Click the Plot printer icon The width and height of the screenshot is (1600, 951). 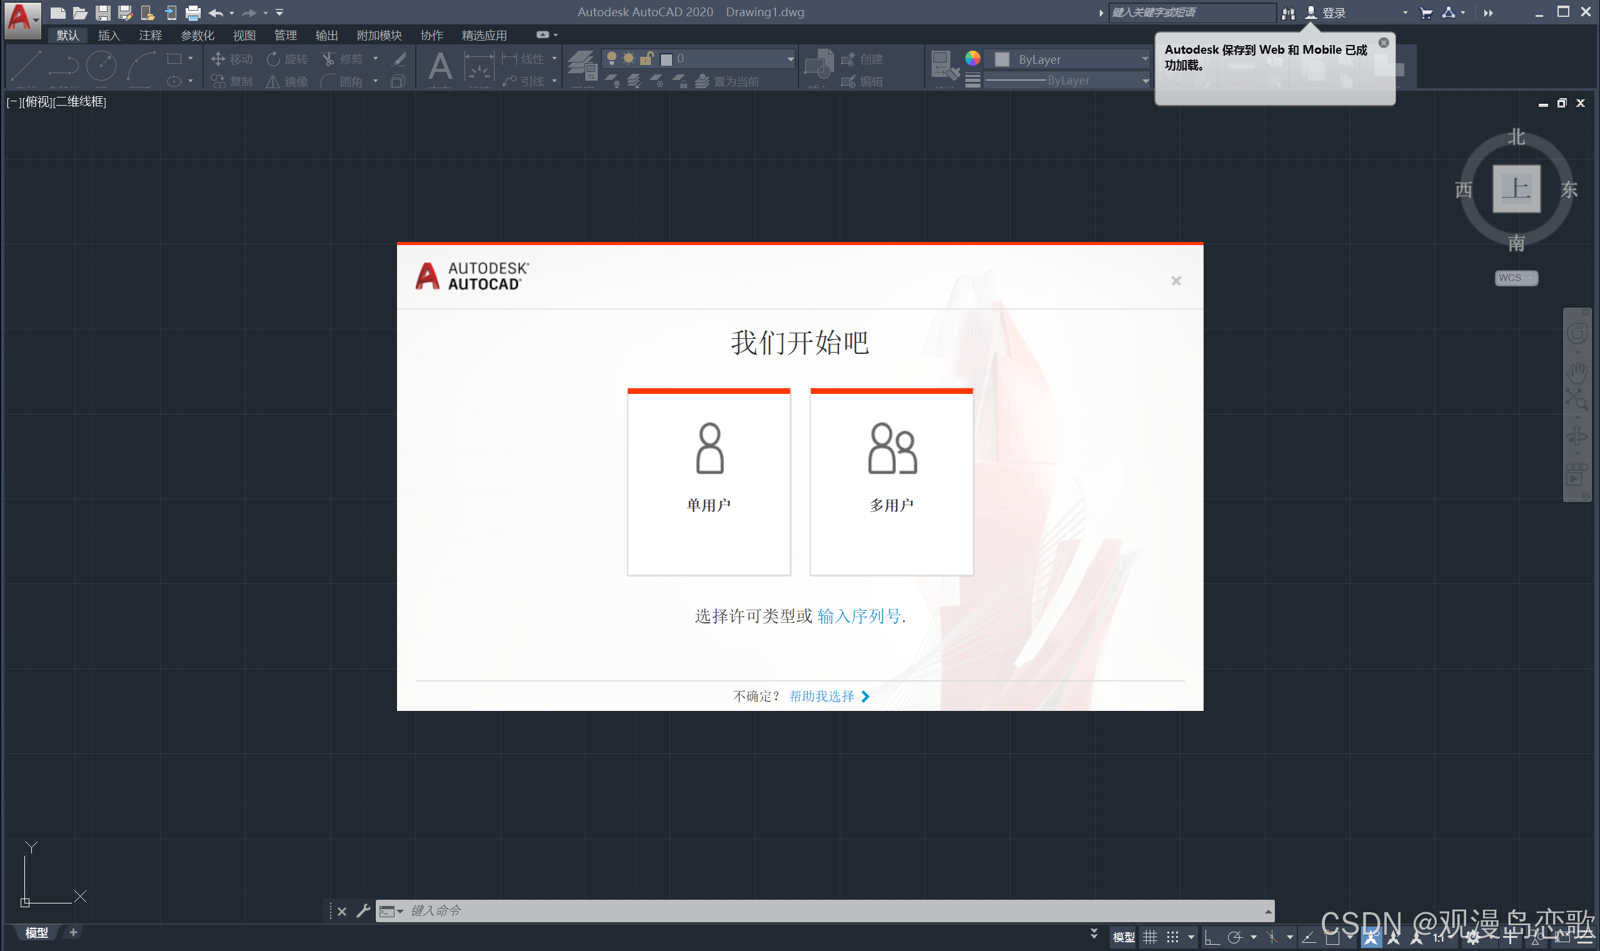point(193,12)
